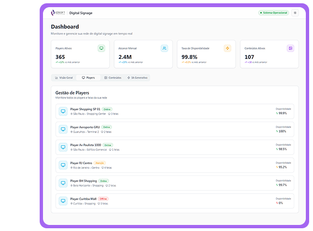Click the Atenção badge on Player RJ Centro

[x=99, y=163]
